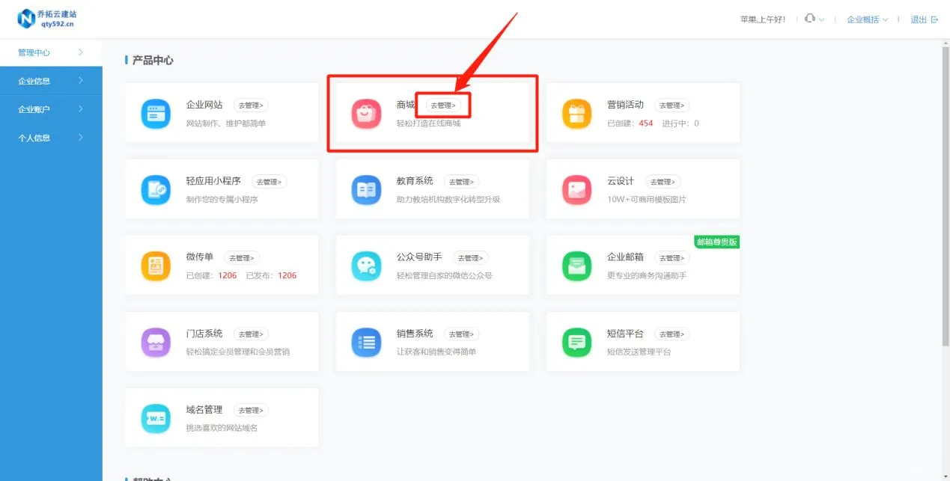
Task: Click the 域名管理 domain management icon
Action: coord(155,417)
